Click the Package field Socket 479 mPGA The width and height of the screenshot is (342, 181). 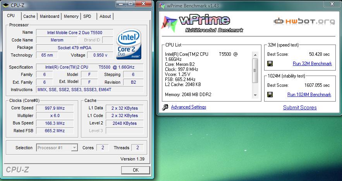(75, 48)
